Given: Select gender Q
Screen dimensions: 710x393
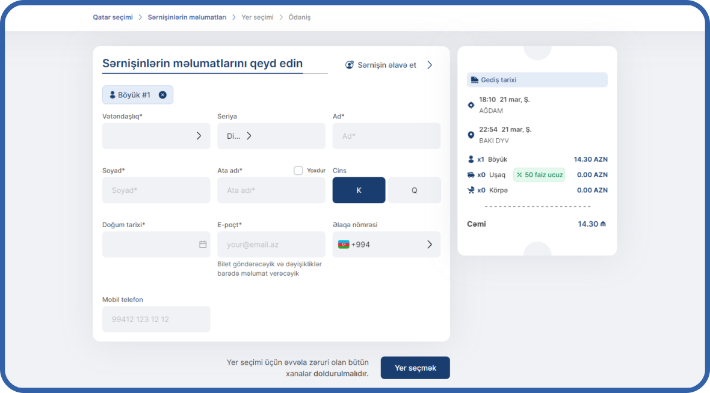Looking at the screenshot, I should (x=414, y=190).
